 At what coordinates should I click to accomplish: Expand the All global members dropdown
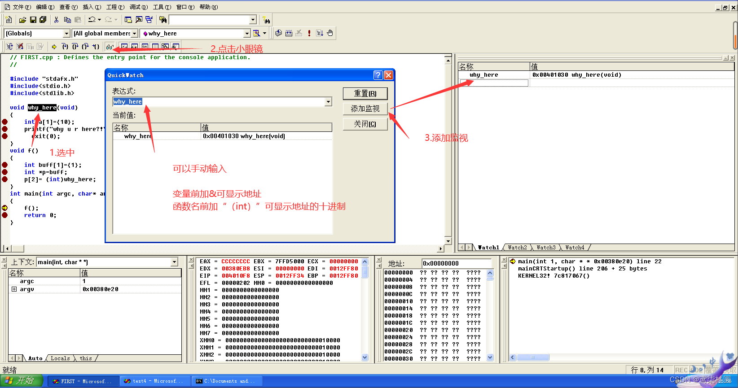[134, 34]
